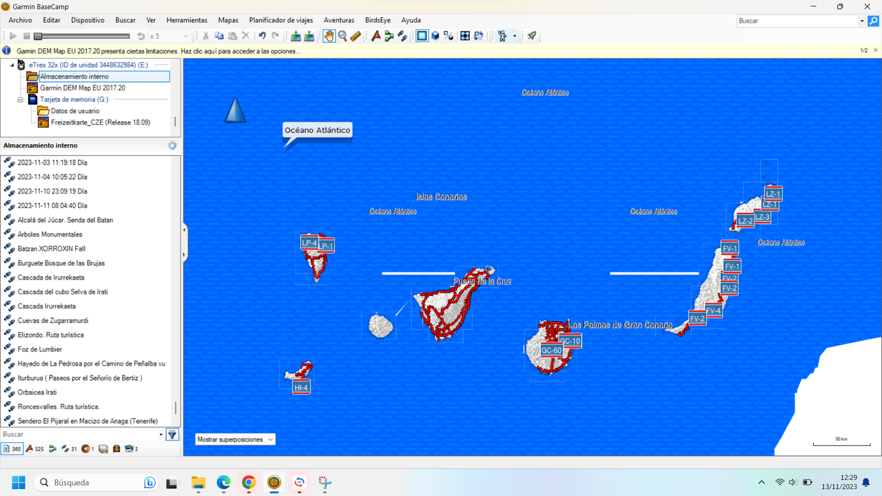The width and height of the screenshot is (882, 496).
Task: Select the new track footprints tool
Action: 402,36
